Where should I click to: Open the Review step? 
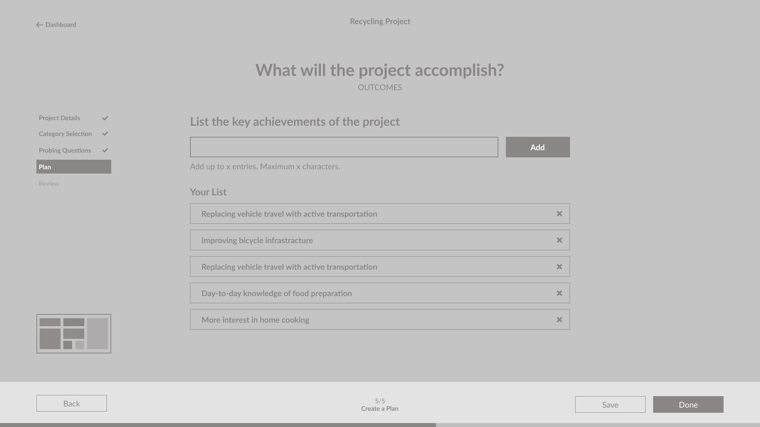[49, 184]
